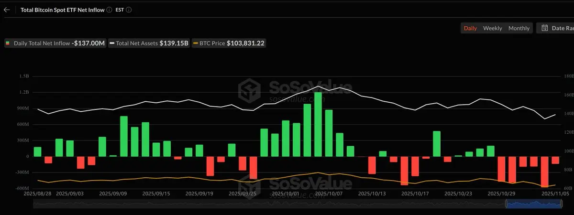The width and height of the screenshot is (574, 215).
Task: Click the 600M left axis label
Action: (x=23, y=124)
